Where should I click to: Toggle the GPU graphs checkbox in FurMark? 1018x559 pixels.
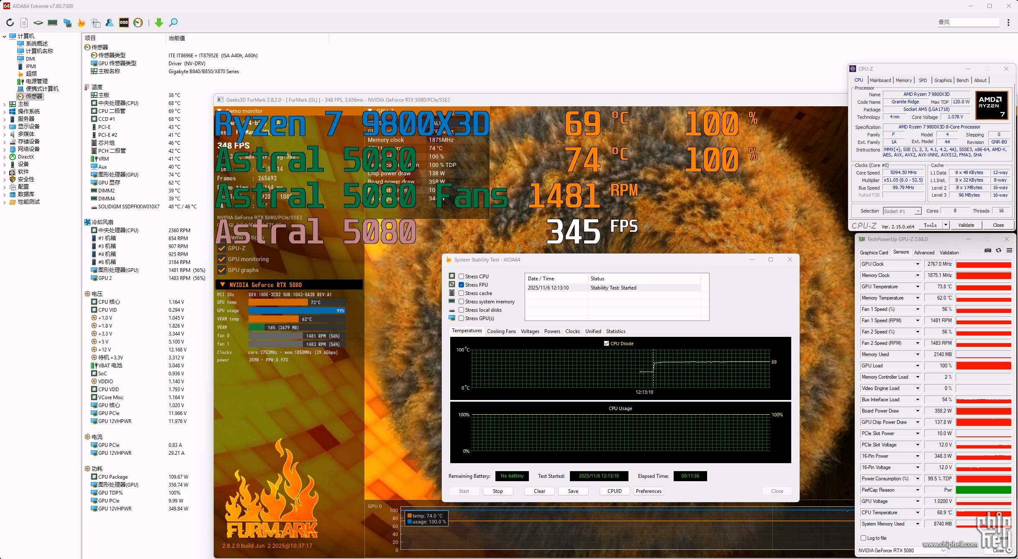222,270
